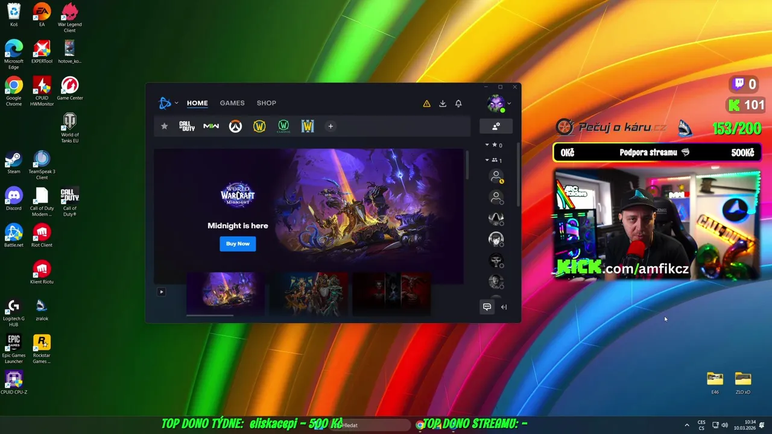The image size is (772, 434).
Task: Select the MW II game icon
Action: pos(211,126)
